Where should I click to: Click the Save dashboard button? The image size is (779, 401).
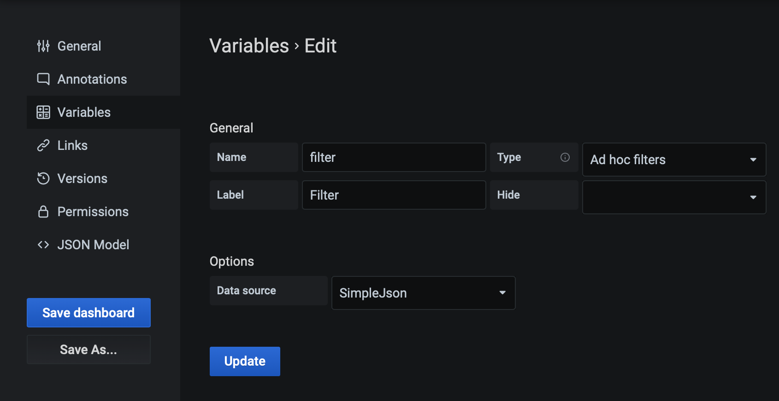(x=89, y=313)
